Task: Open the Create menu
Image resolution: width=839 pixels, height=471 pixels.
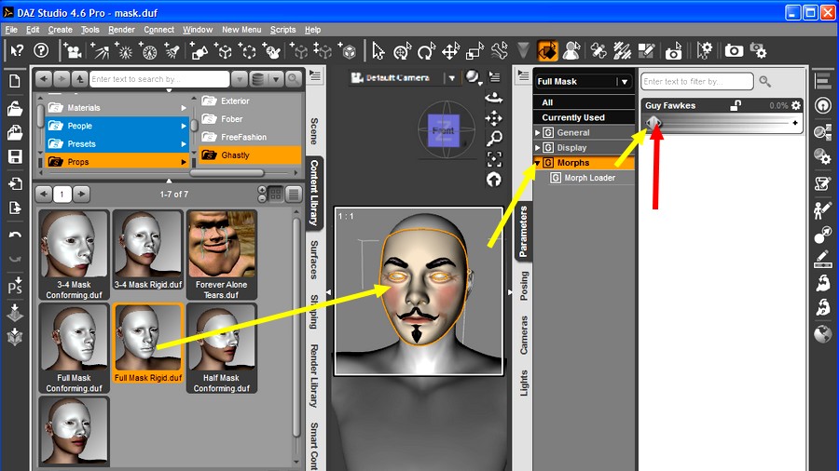Action: click(60, 30)
